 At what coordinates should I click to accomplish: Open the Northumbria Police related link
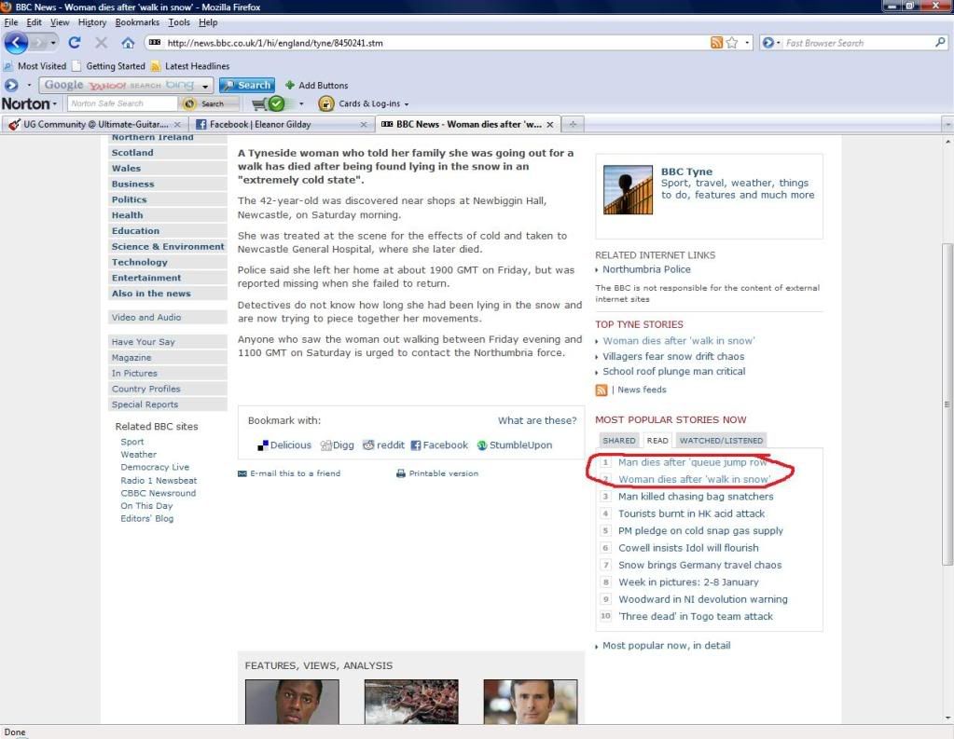tap(646, 269)
